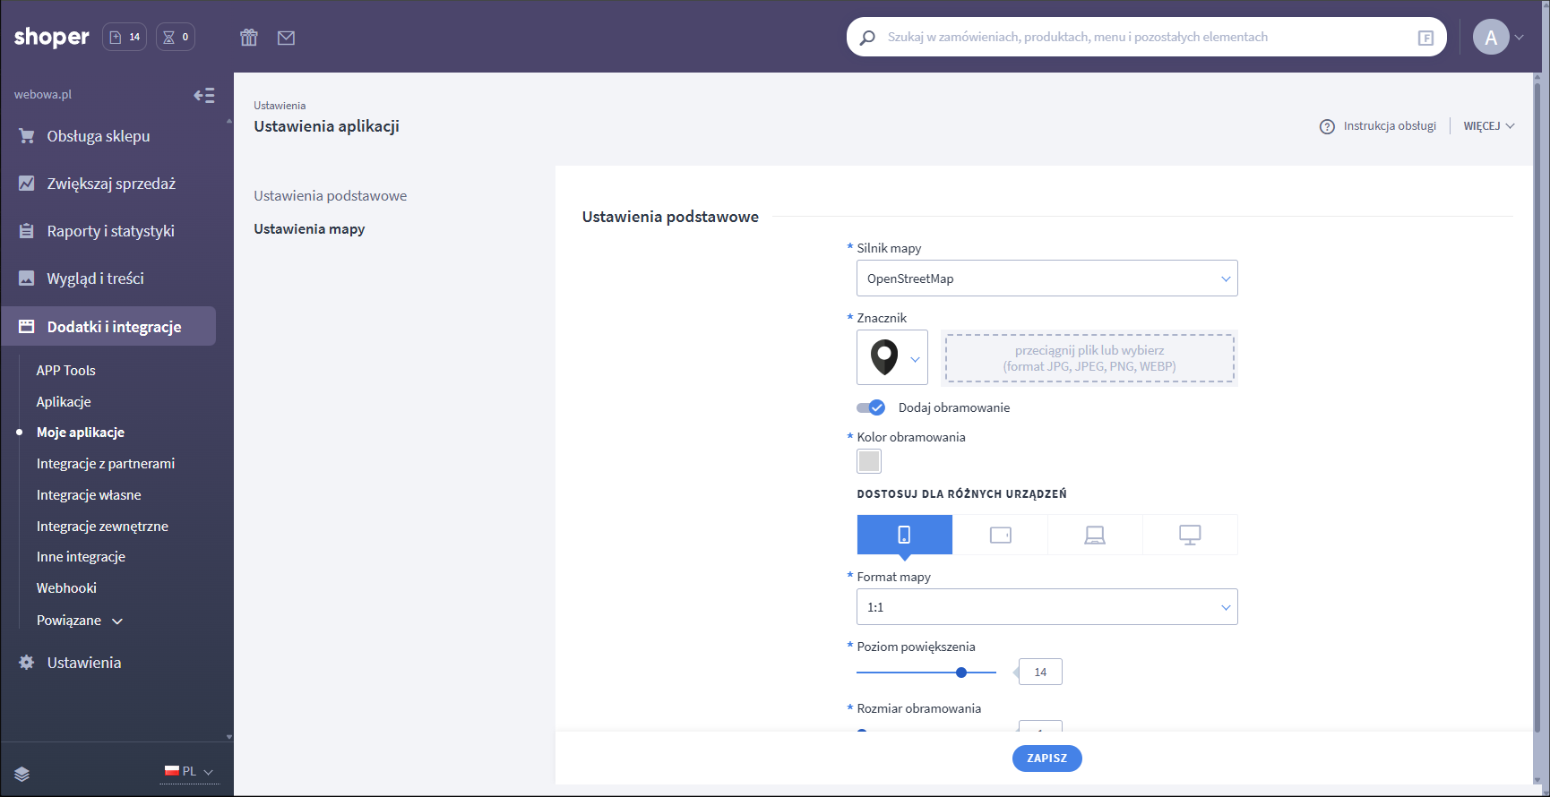Image resolution: width=1550 pixels, height=797 pixels.
Task: Click the gift icon in top bar
Action: (249, 38)
